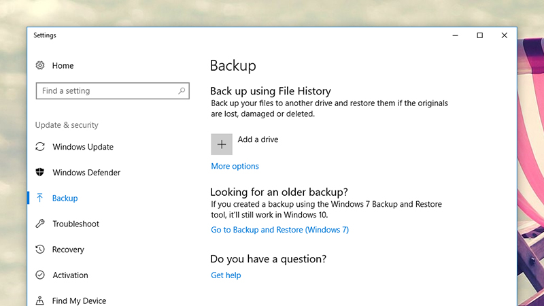Open the Troubleshoot section
Screen dimensions: 544x306
[x=75, y=224]
